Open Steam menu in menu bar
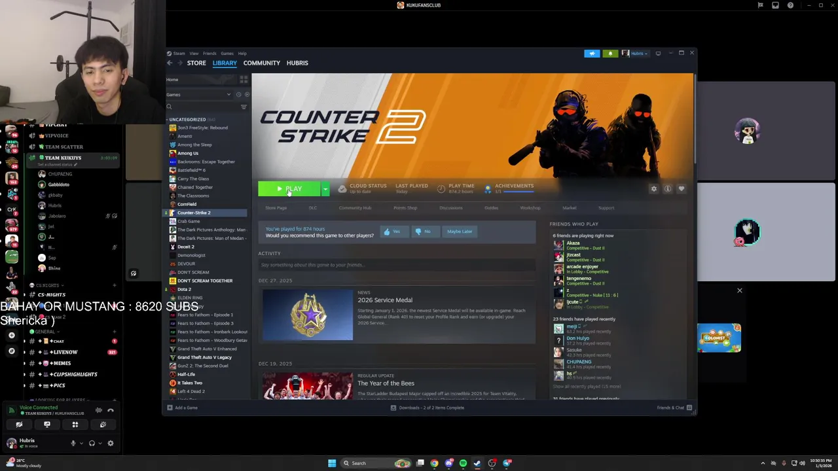 (x=179, y=54)
